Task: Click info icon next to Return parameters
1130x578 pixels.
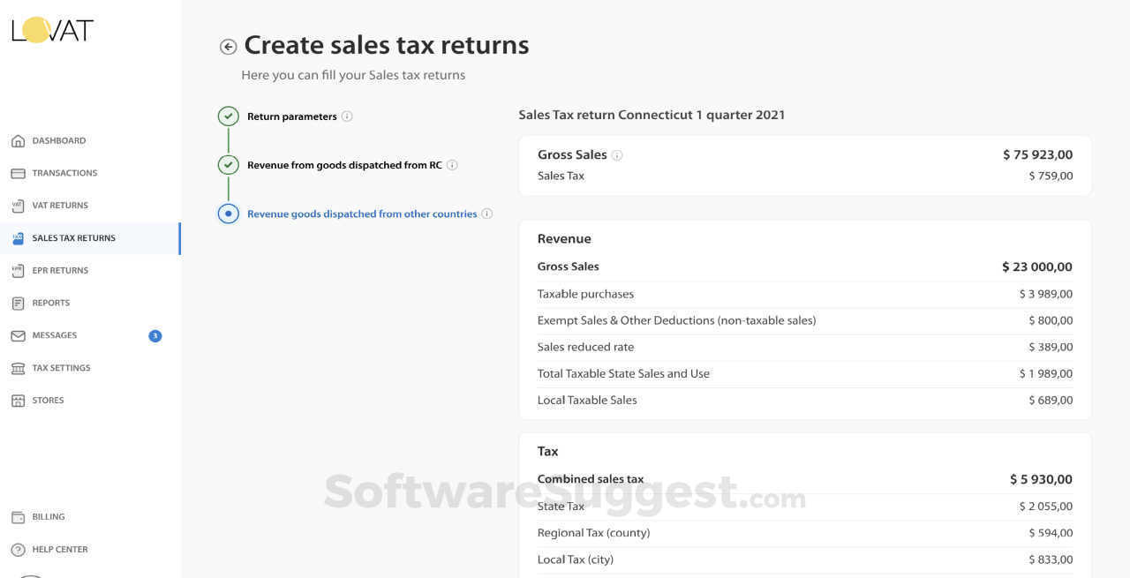Action: (347, 116)
